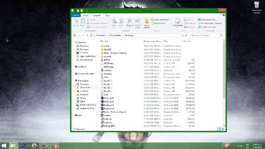Switch to the Vista ribbon tab

[108, 15]
